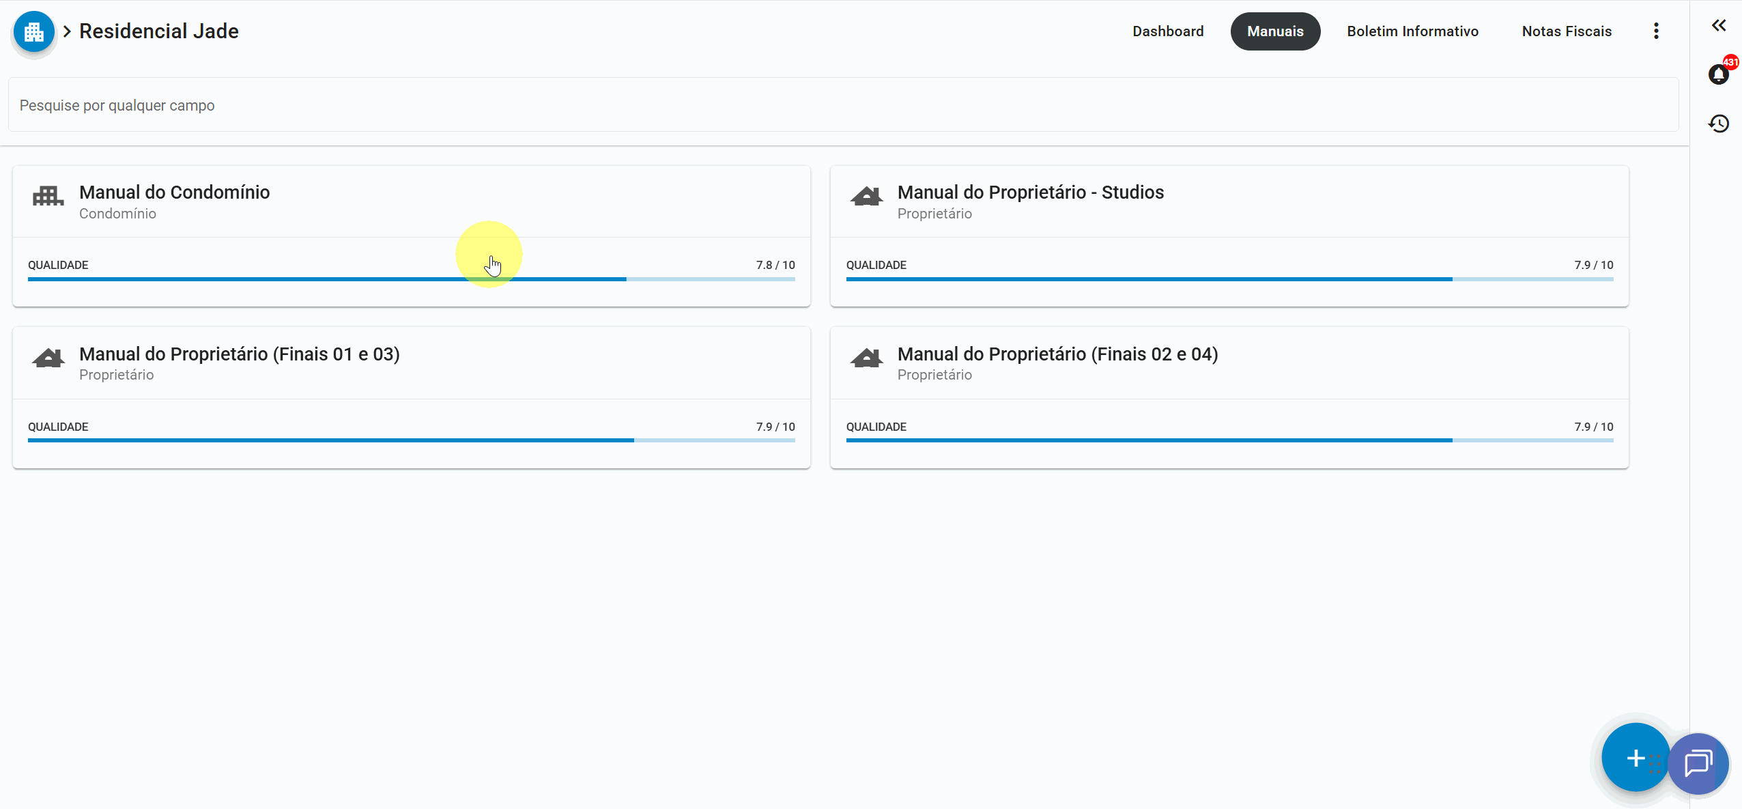Click the Finais 02 e 04 house icon
Viewport: 1742px width, 809px height.
click(866, 358)
